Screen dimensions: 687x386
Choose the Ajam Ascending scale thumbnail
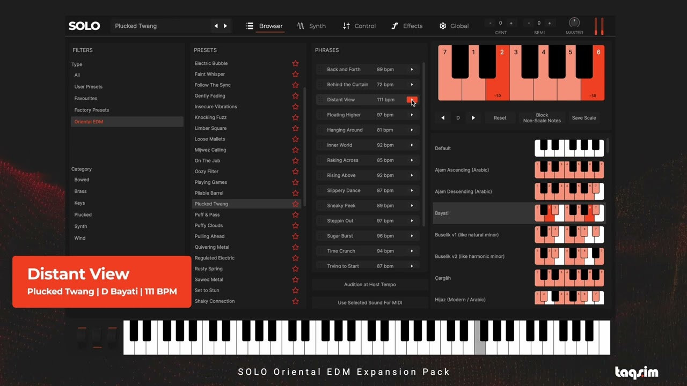point(569,170)
